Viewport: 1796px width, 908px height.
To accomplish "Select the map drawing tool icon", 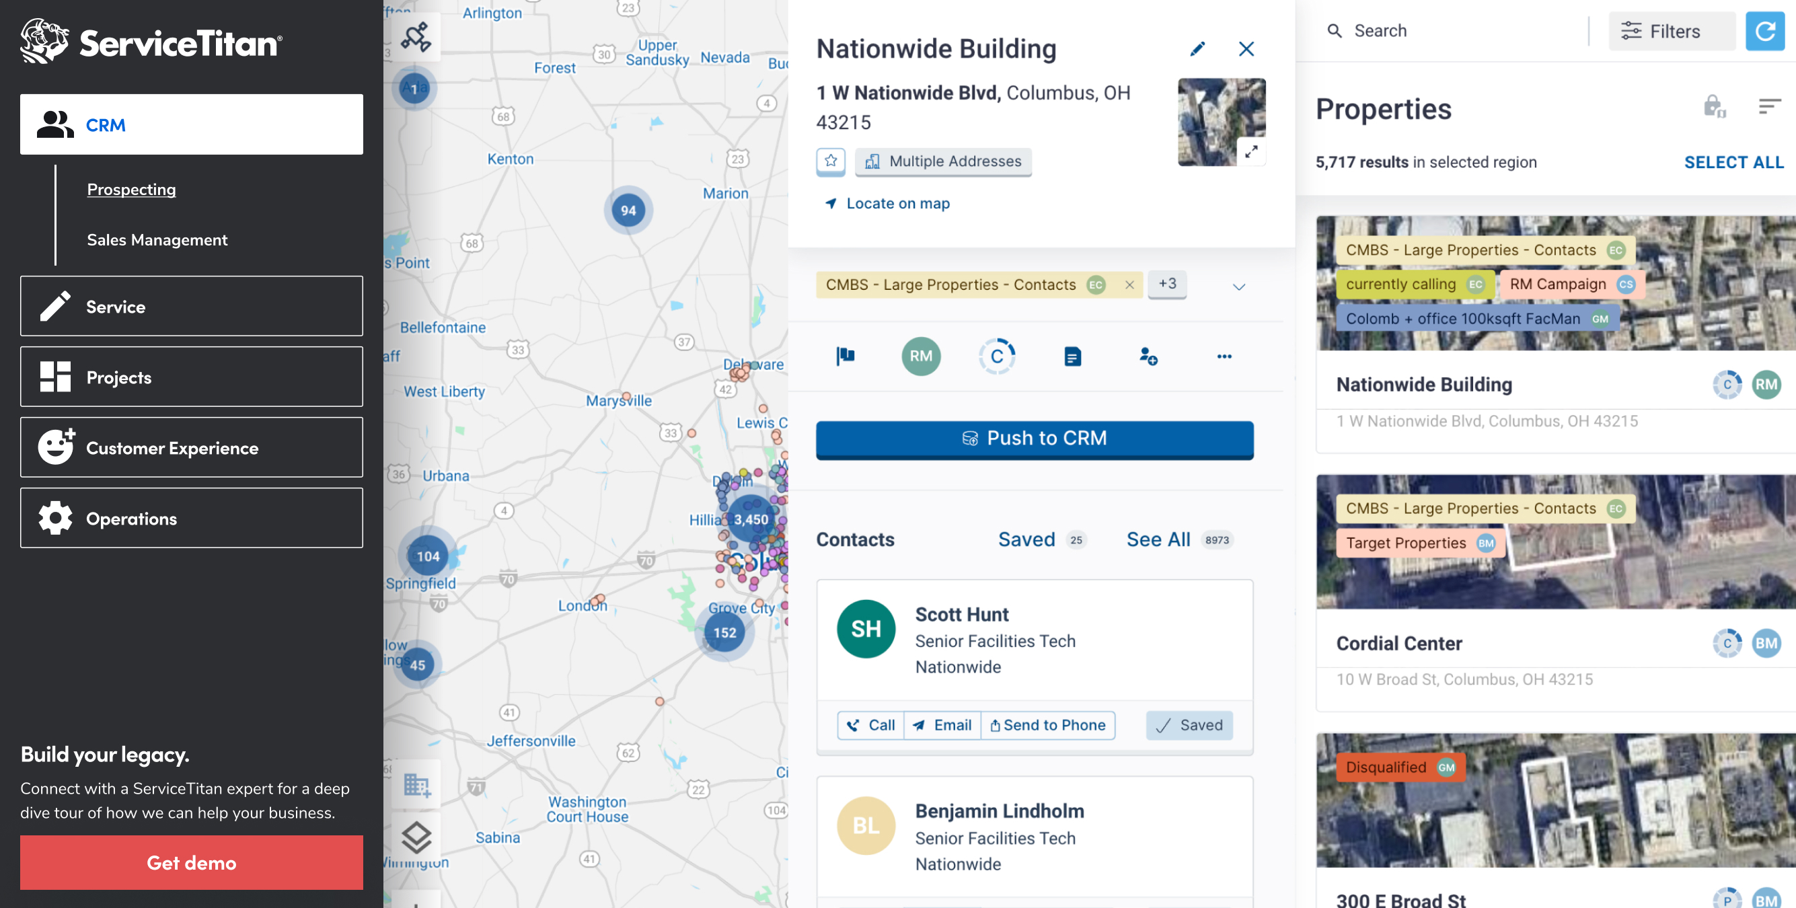I will 416,37.
